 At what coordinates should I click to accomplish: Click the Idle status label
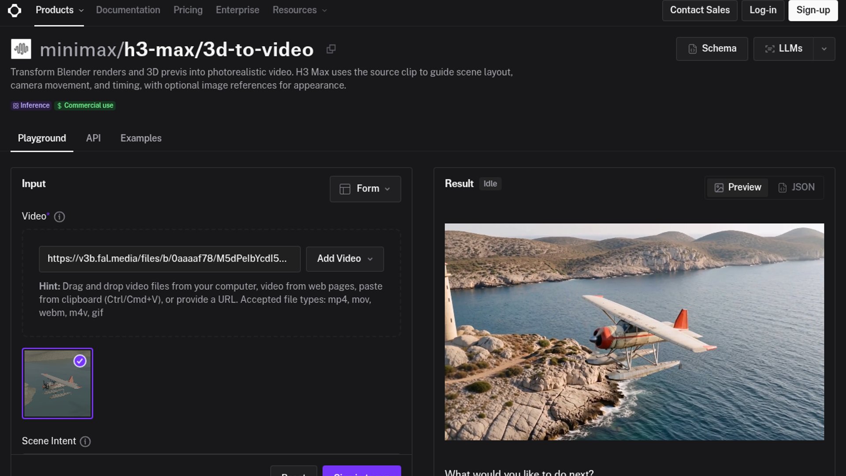[490, 184]
